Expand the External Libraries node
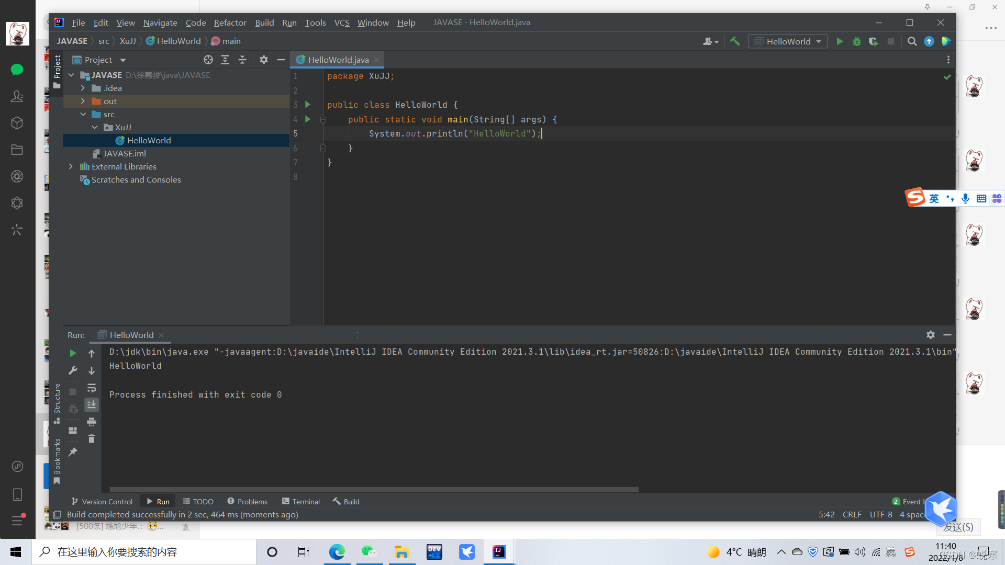Screen dimensions: 1005x565 (71, 166)
